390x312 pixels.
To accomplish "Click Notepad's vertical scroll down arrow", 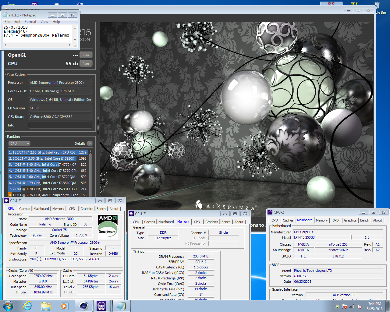I will 75,40.
